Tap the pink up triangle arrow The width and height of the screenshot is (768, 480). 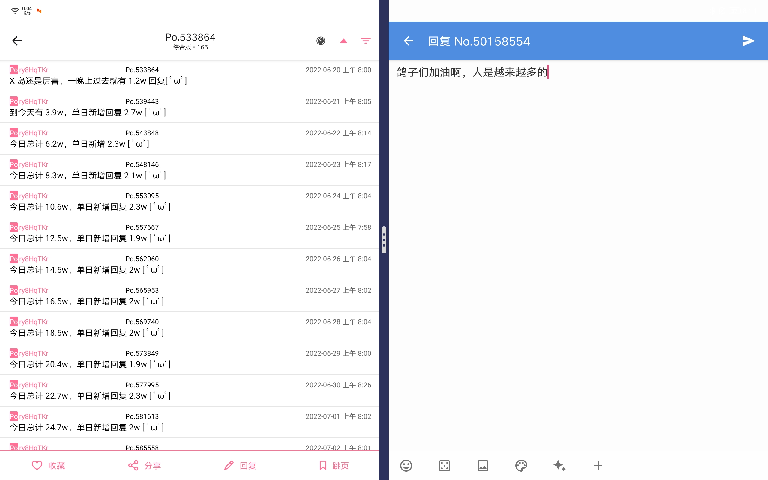pos(343,41)
